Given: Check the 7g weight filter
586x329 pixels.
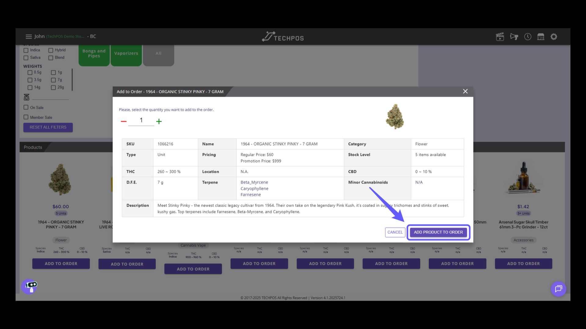Looking at the screenshot, I should pyautogui.click(x=53, y=80).
